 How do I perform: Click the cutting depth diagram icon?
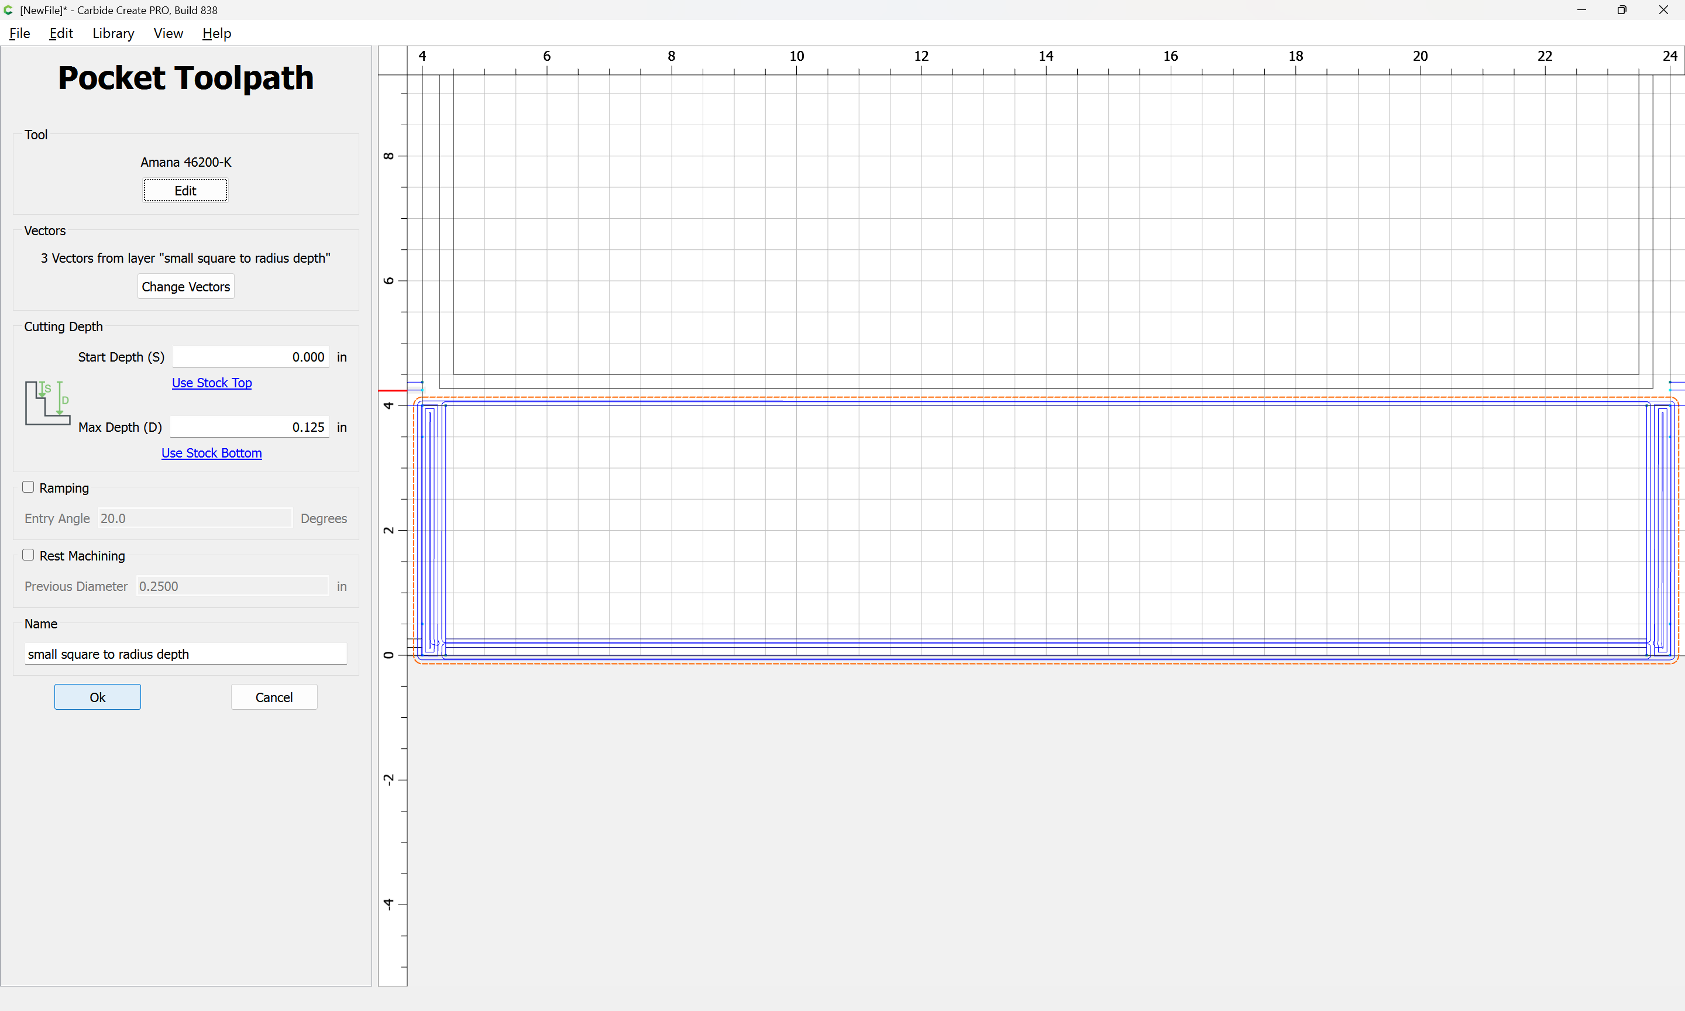click(47, 403)
